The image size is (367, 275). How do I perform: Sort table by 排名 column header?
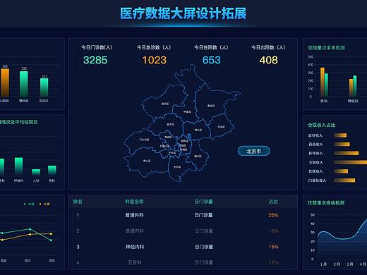(78, 202)
